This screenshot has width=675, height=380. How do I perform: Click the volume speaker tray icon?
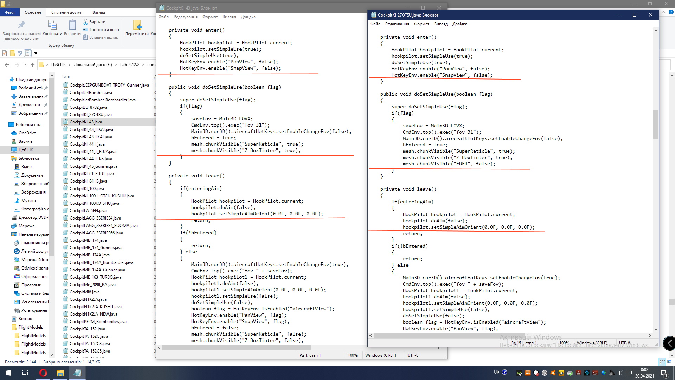click(620, 373)
